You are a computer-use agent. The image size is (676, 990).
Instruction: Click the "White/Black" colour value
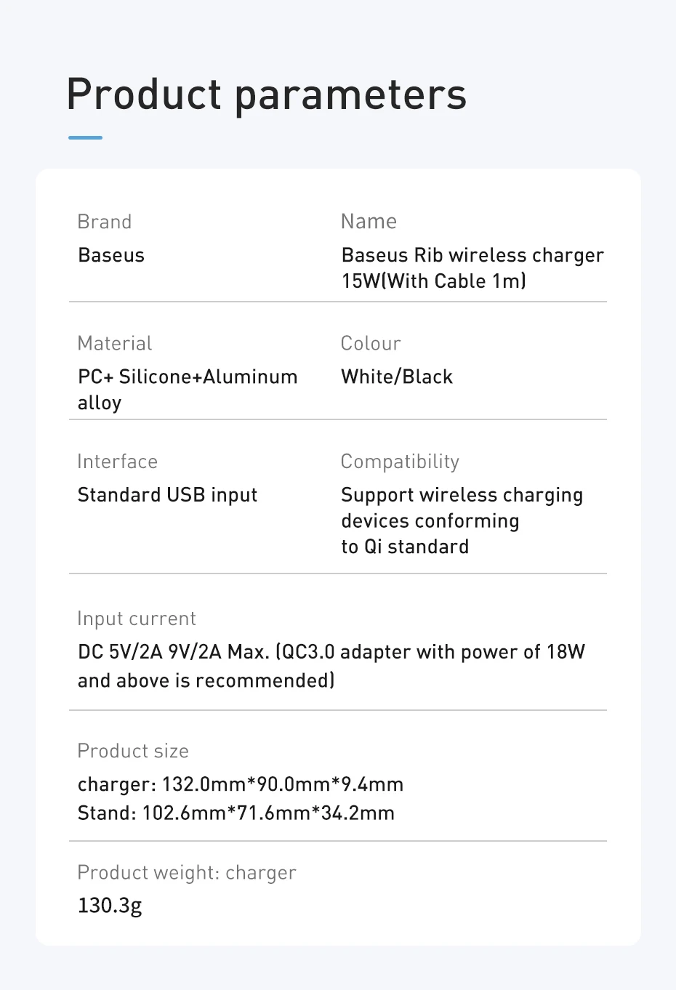point(397,377)
